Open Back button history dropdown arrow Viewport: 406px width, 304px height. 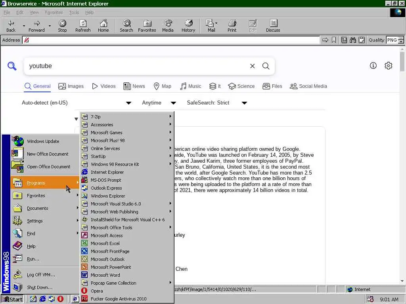(x=24, y=26)
